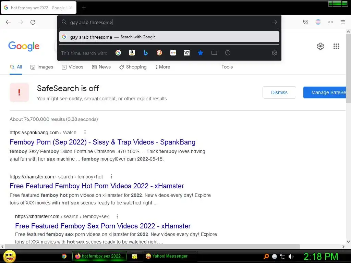Open the Google apps grid

336,46
